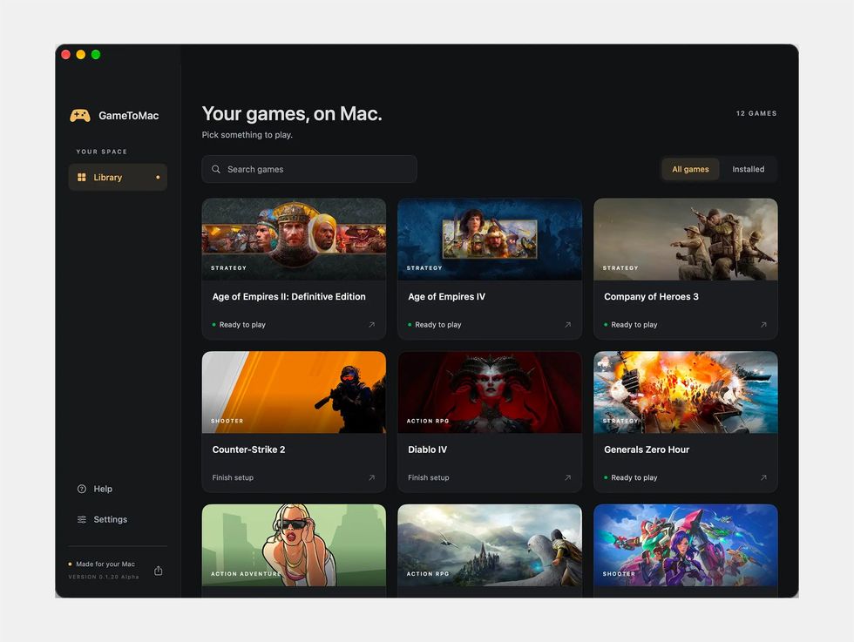Click the Age of Empires II cover art

295,240
